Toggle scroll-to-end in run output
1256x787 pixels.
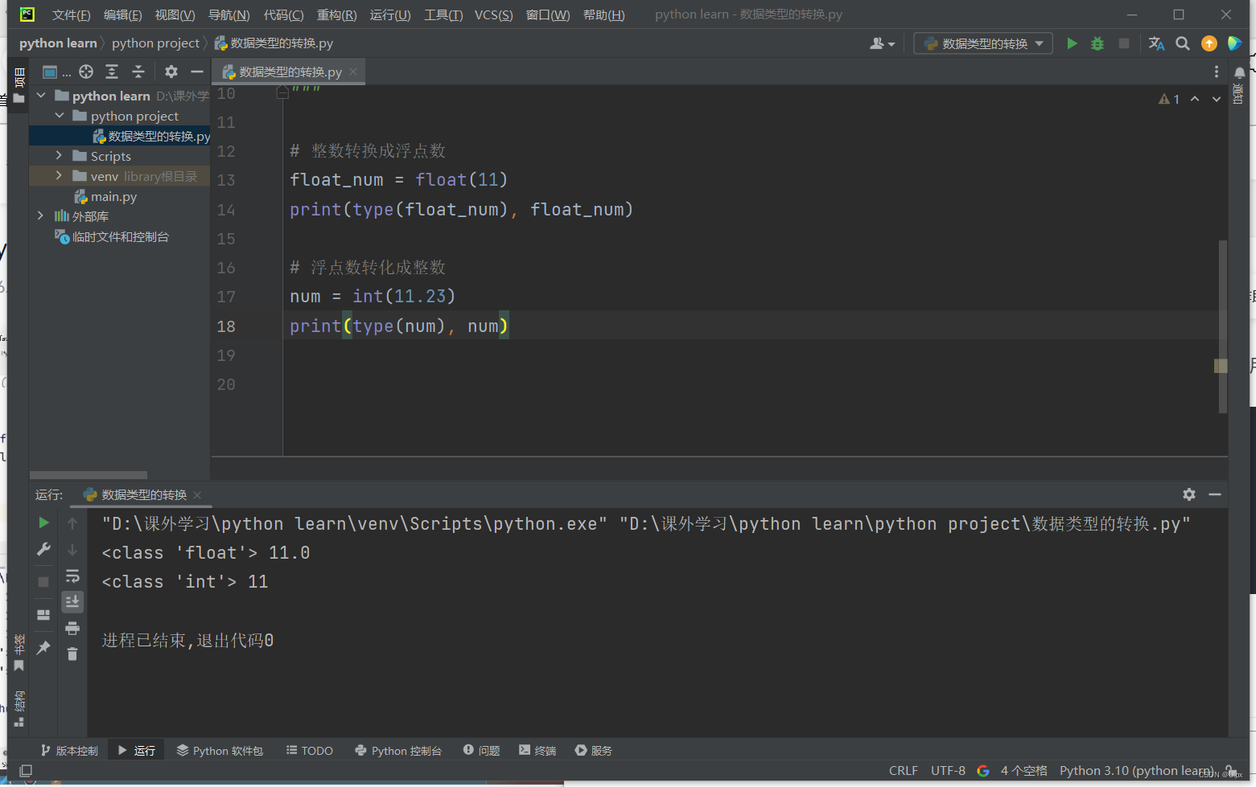72,601
